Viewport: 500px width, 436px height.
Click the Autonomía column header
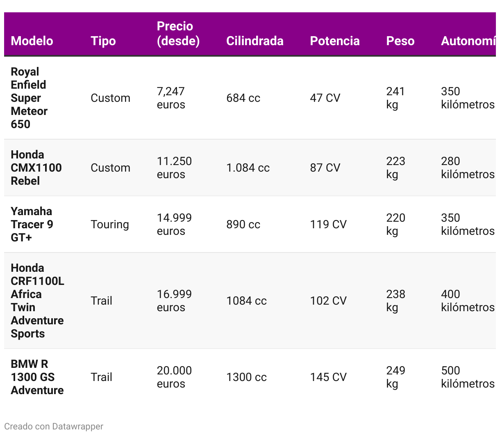[468, 41]
